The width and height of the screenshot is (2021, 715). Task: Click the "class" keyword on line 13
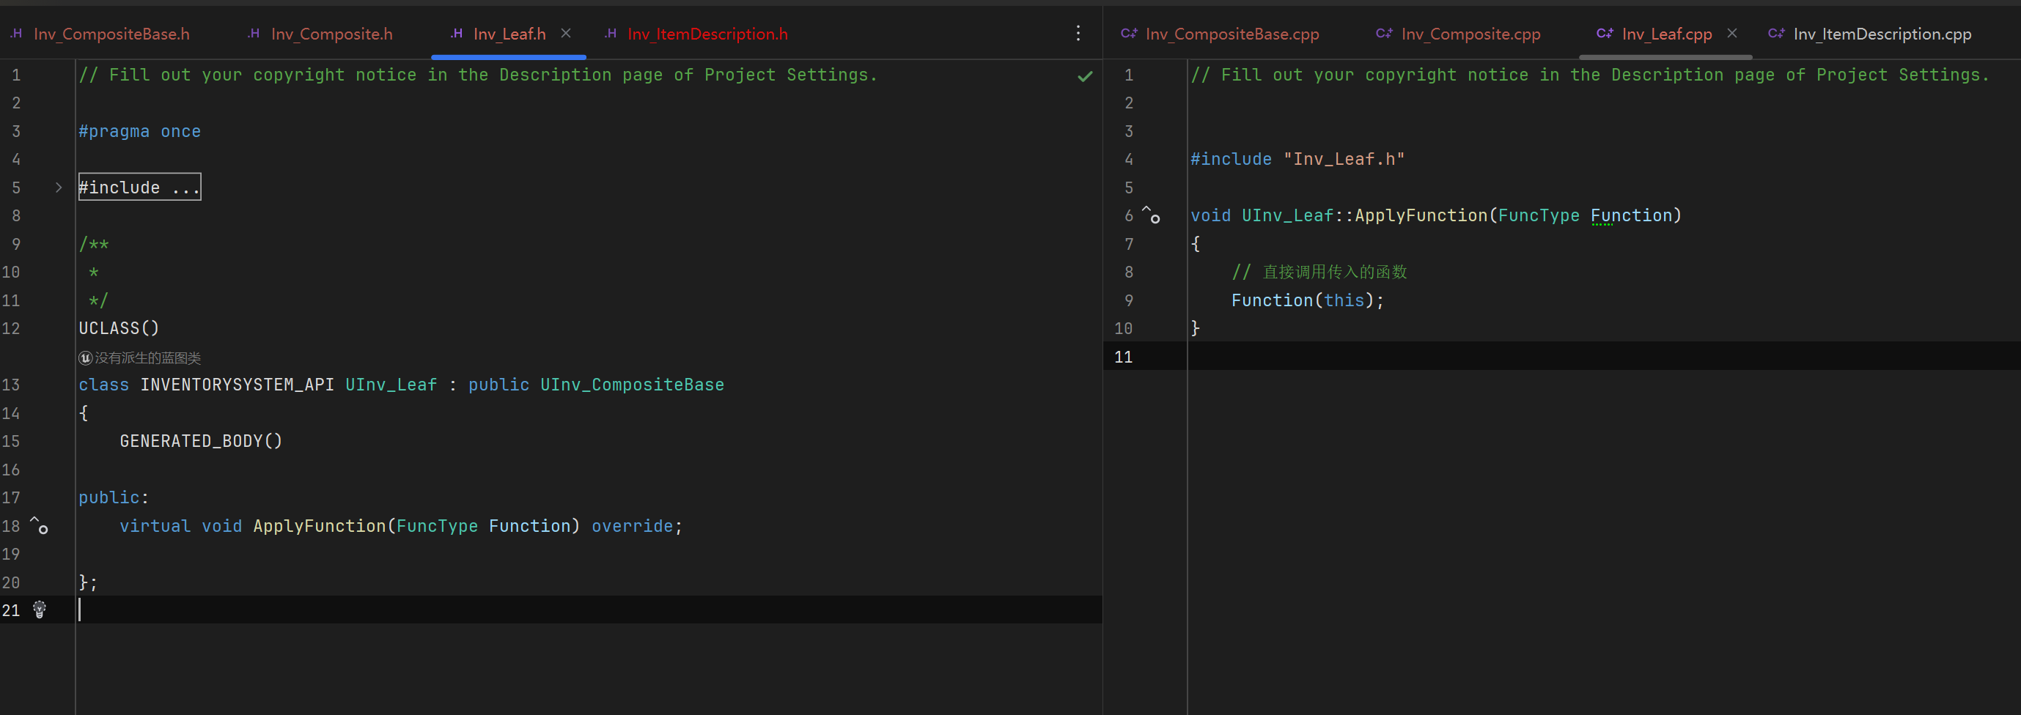[103, 384]
